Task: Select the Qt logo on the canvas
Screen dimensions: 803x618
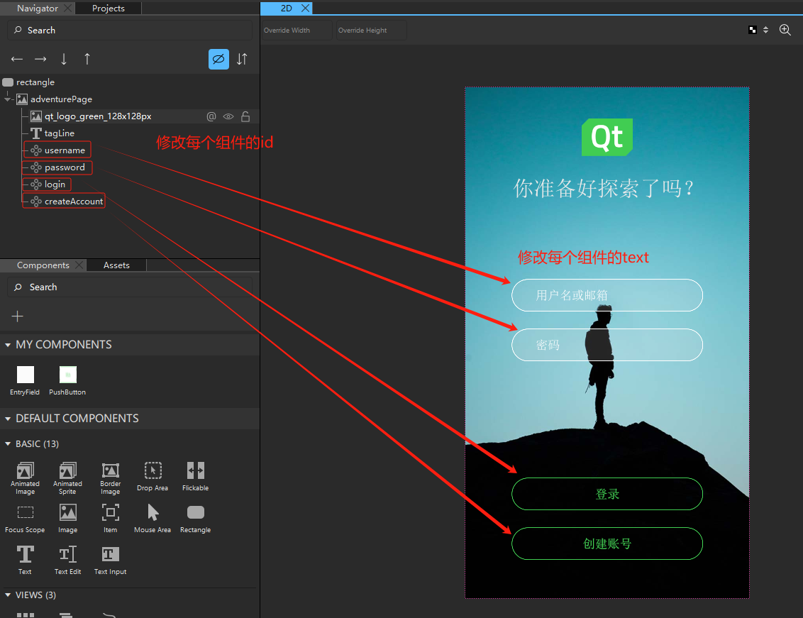Action: coord(607,138)
